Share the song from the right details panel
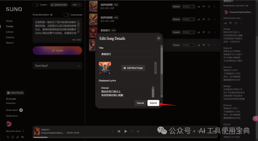The image size is (258, 141). click(x=236, y=23)
